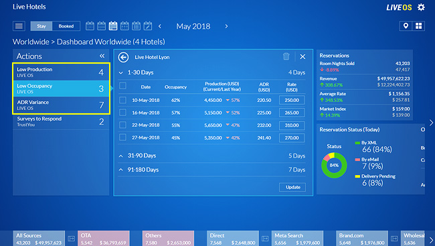Click production value 4,450.00
Image resolution: width=435 pixels, height=246 pixels.
(x=213, y=100)
